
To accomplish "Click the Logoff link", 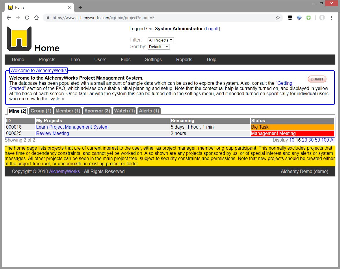I will (212, 29).
